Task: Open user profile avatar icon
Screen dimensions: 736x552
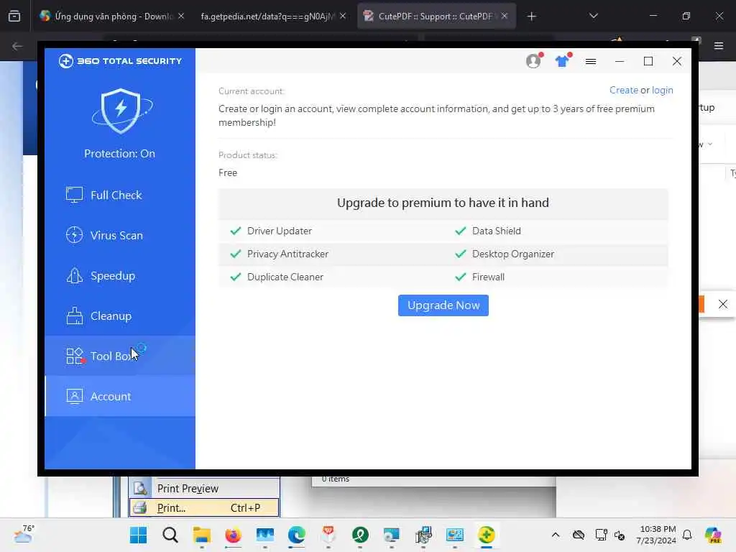Action: click(x=534, y=61)
